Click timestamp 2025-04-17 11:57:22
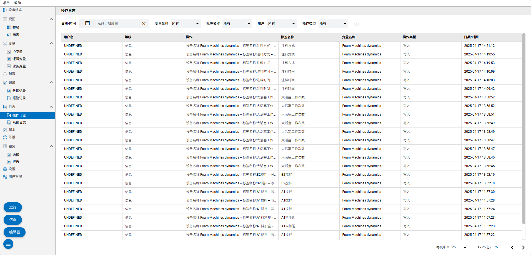 click(479, 235)
